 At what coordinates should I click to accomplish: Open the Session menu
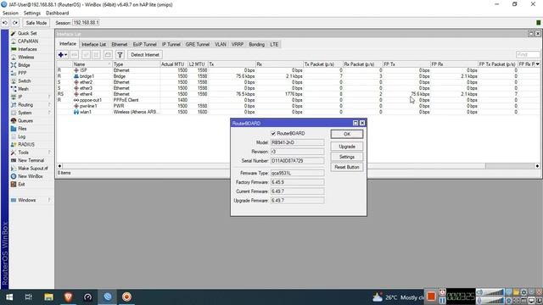coord(10,14)
